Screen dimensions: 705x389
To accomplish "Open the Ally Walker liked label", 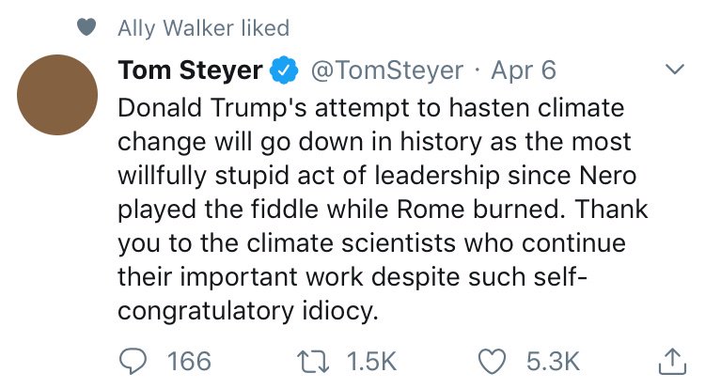I will (x=203, y=28).
